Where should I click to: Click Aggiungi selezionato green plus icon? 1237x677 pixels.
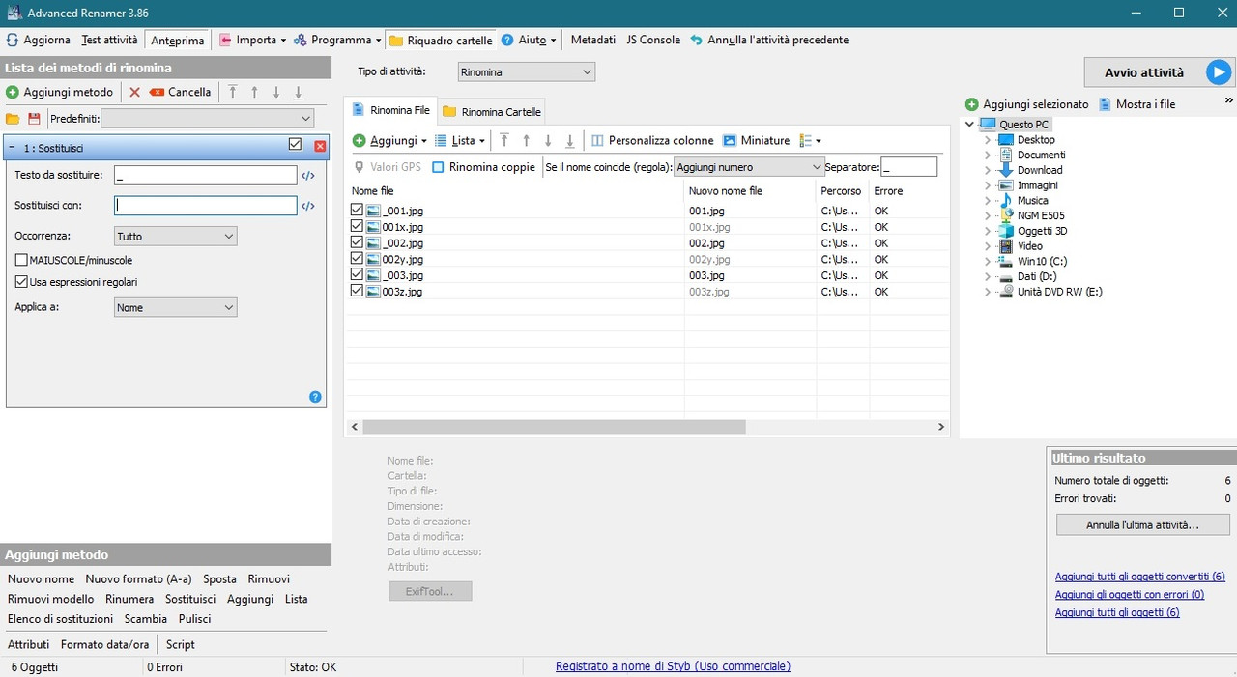(x=971, y=104)
